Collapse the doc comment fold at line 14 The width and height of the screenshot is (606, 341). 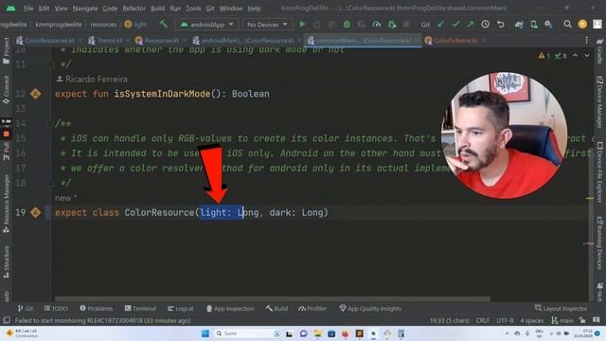[50, 124]
